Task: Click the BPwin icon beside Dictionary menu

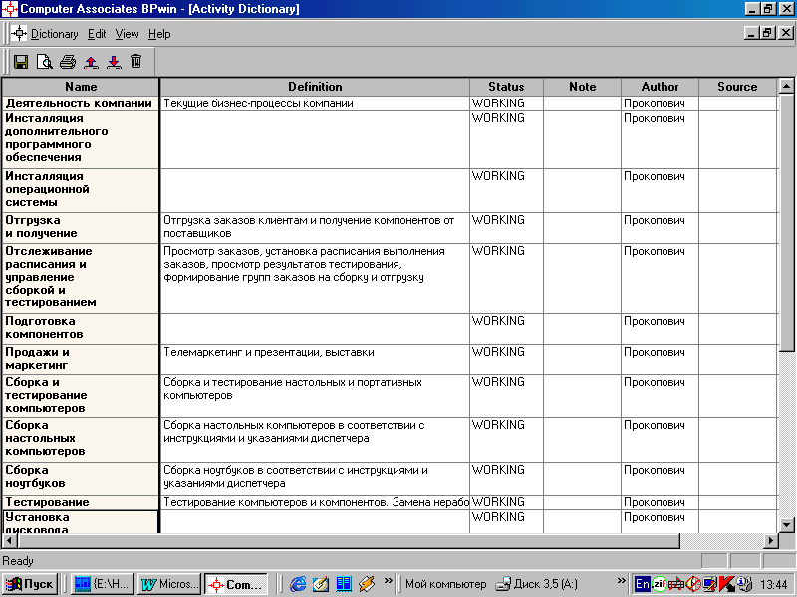Action: 19,34
